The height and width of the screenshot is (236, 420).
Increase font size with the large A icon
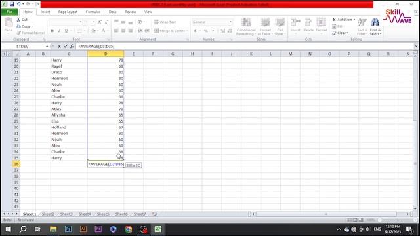click(x=99, y=22)
